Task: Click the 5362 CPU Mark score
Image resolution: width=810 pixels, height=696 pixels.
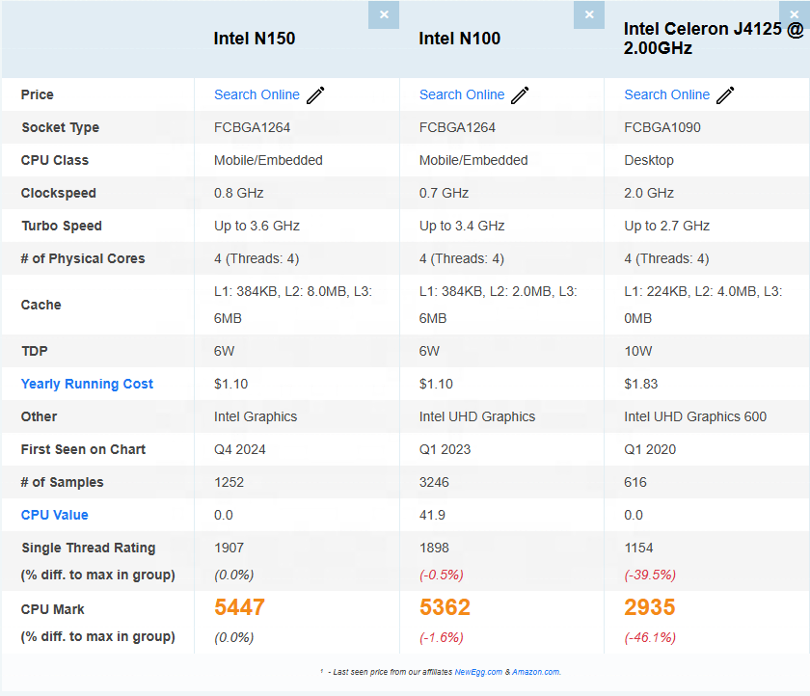Action: coord(445,607)
